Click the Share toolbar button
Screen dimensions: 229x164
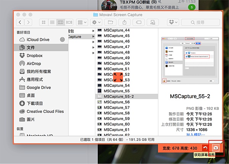tap(124, 23)
